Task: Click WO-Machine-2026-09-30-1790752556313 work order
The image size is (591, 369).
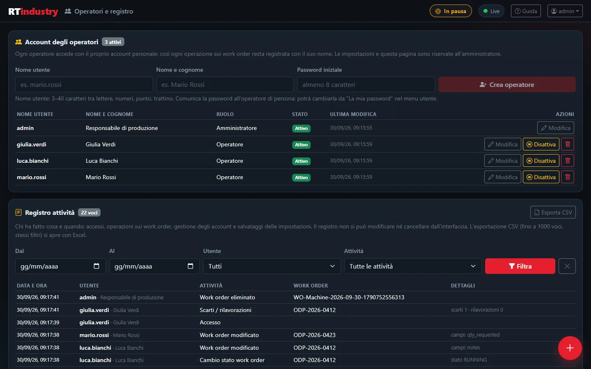Action: click(349, 297)
